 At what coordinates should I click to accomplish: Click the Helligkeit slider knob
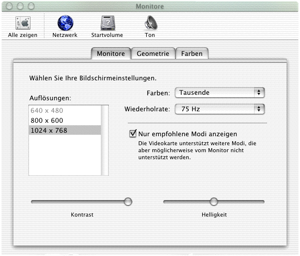(214, 202)
